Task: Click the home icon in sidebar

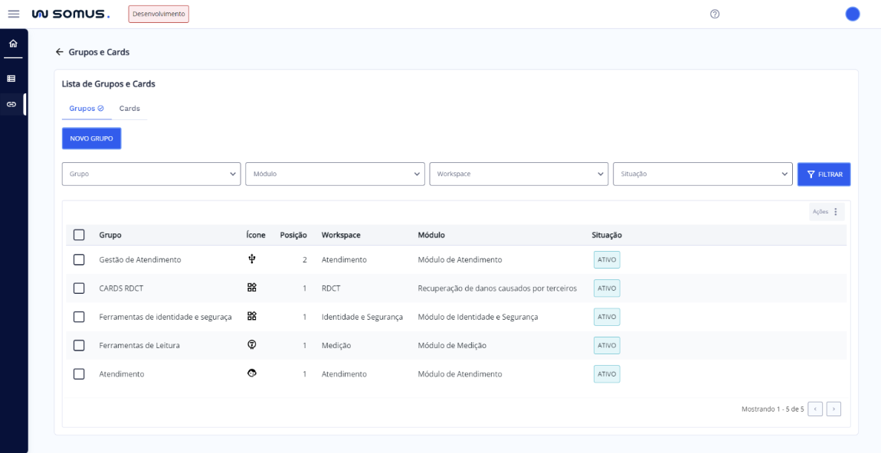Action: [12, 44]
